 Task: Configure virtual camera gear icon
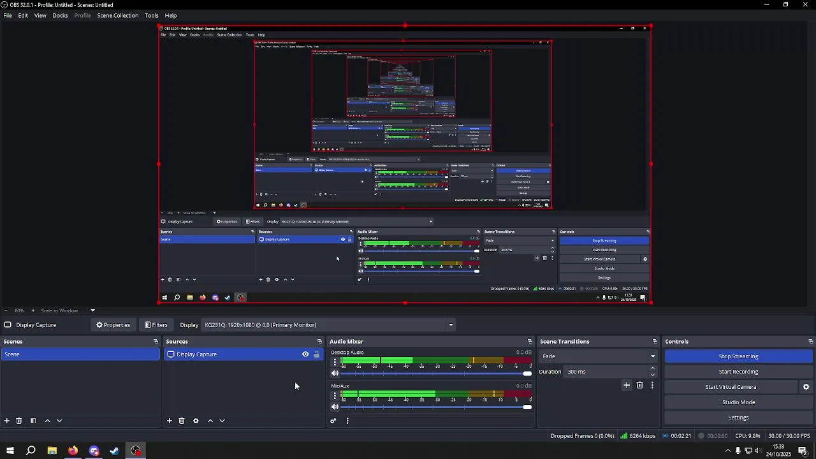click(806, 387)
